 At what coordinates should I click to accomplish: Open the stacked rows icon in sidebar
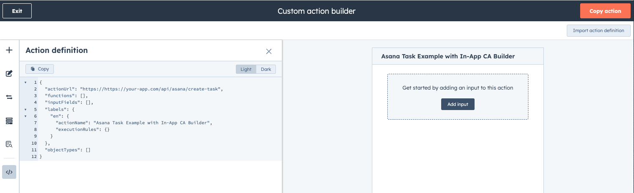[x=9, y=121]
